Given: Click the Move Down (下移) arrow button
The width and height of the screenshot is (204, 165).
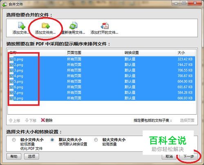Looking at the screenshot, I should [31, 120].
